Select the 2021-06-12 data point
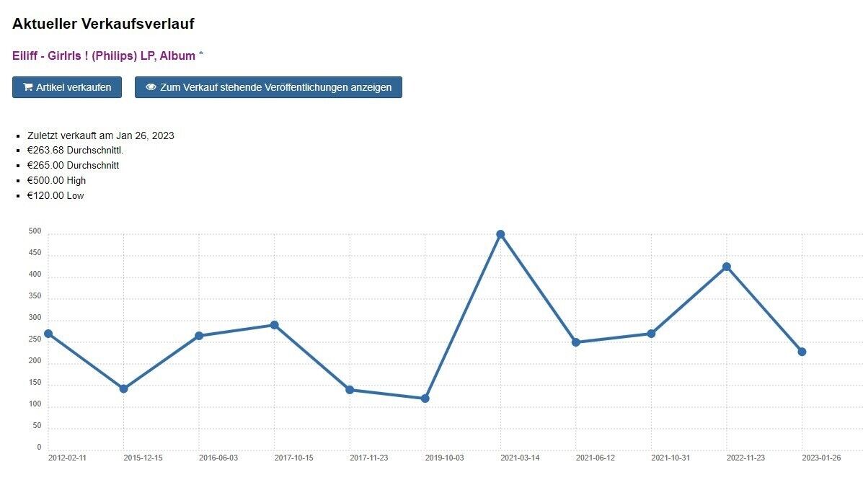Image resolution: width=863 pixels, height=503 pixels. click(576, 342)
